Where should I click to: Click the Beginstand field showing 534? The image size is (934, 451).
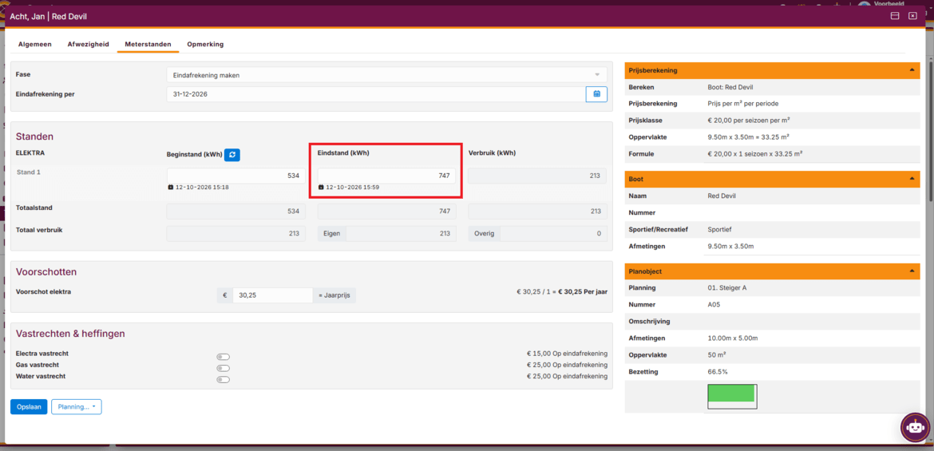click(x=235, y=176)
